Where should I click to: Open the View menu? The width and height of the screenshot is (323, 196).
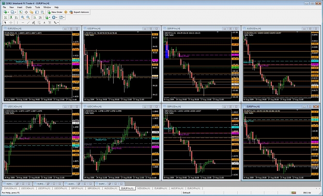(x=11, y=7)
